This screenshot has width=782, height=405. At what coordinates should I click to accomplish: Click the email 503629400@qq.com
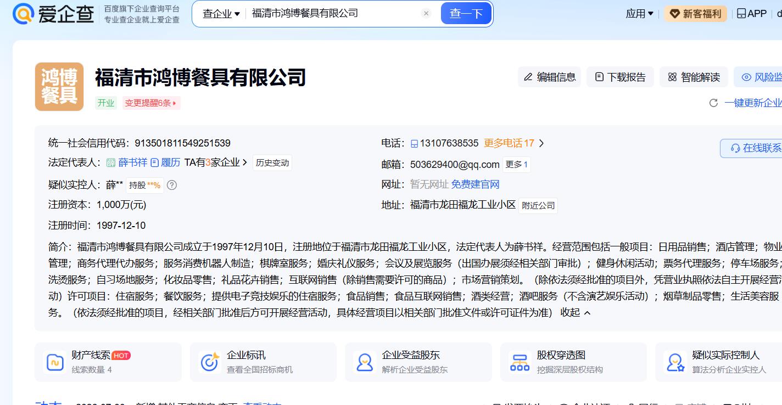[455, 164]
